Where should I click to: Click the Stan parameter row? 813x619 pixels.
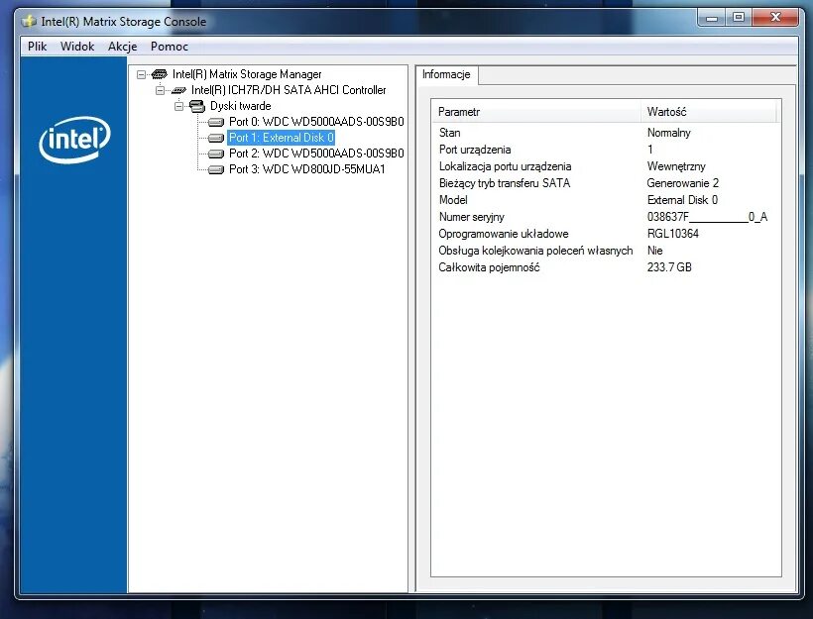[606, 133]
